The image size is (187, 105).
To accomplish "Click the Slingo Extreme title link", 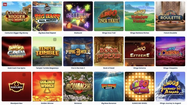I will (x=140, y=68).
